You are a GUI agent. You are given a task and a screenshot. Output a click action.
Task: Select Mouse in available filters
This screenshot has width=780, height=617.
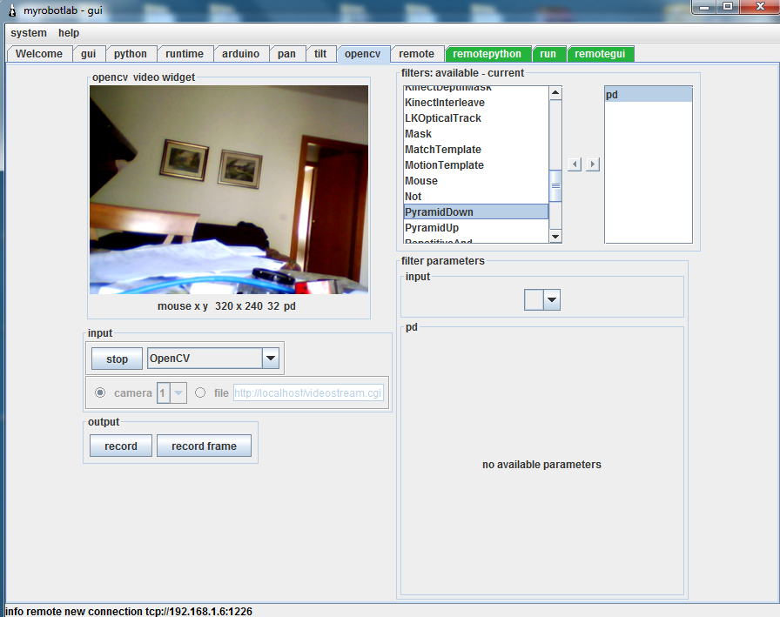(476, 181)
